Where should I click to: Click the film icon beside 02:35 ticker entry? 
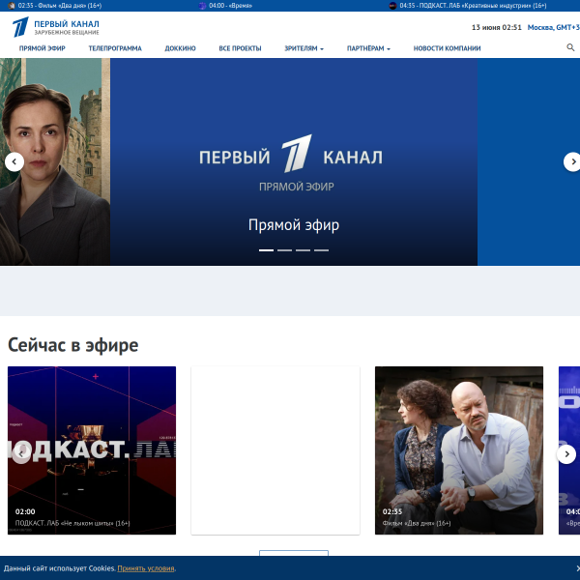click(12, 6)
